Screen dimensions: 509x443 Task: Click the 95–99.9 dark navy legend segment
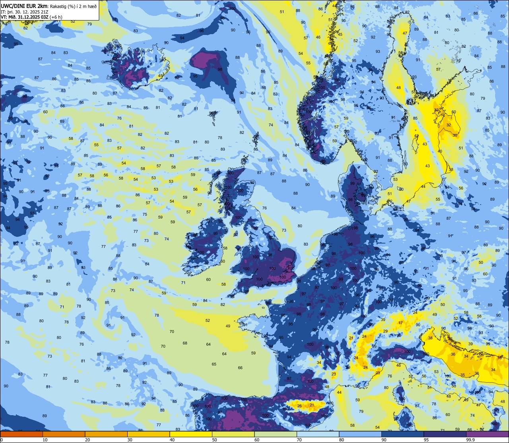445,434
